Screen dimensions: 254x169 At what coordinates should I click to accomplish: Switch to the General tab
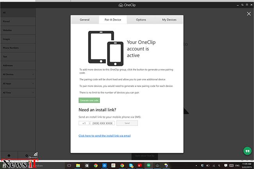(x=85, y=20)
